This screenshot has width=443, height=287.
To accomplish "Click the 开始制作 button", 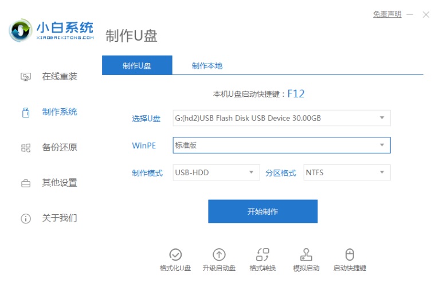I will [262, 211].
